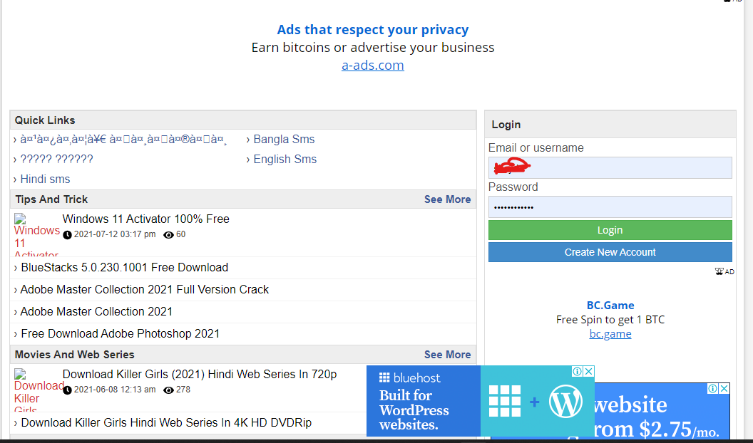Click the info icon on the Bluehost WordPress ad

pyautogui.click(x=578, y=372)
